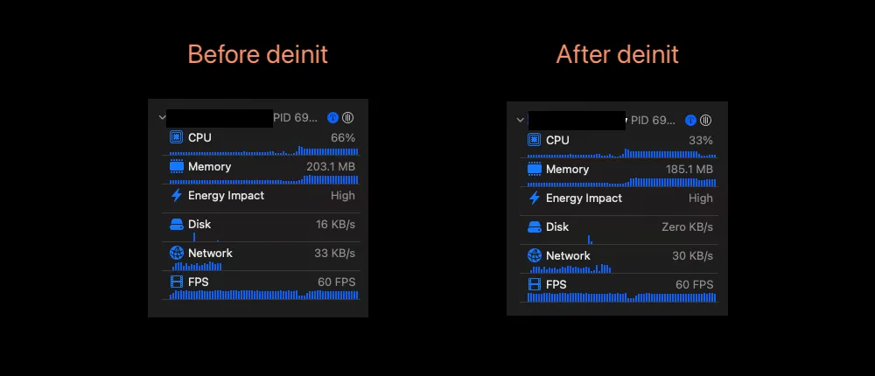The height and width of the screenshot is (376, 875).
Task: Click blue info icon in Before deinit panel
Action: point(332,117)
